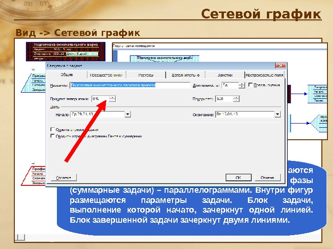This screenshot has height=249, width=333.
Task: Expand the Окончание date dropdown
Action: (277, 114)
